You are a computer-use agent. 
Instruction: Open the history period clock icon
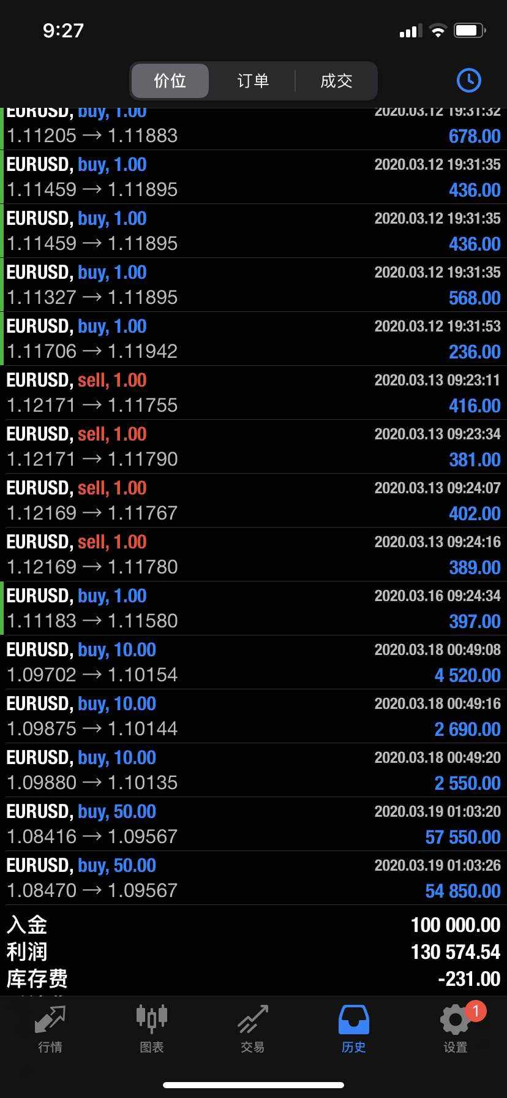[468, 80]
